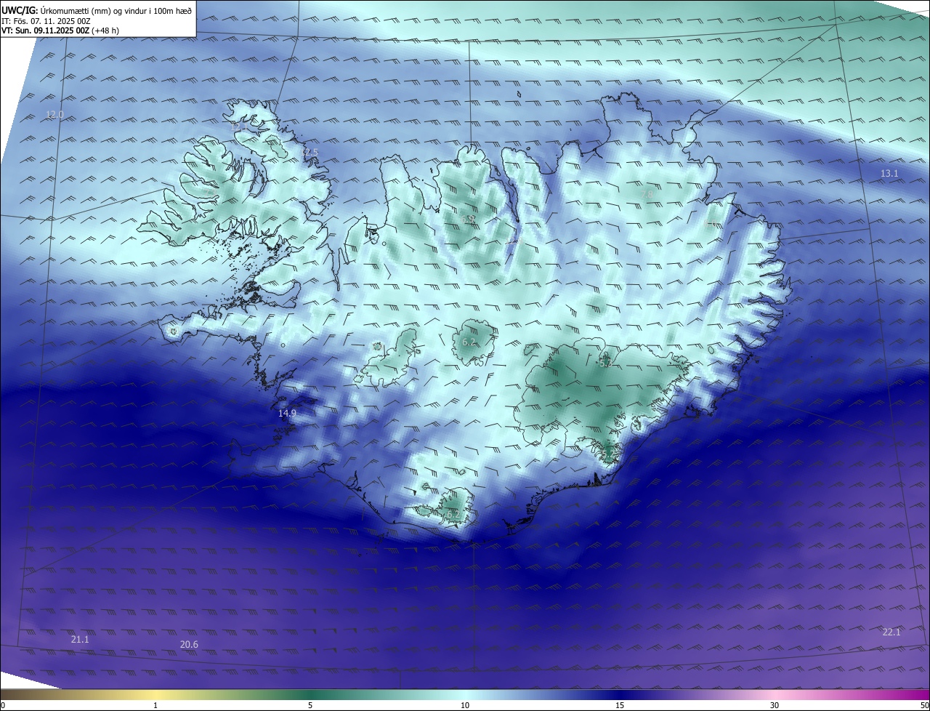Click the colorbar tick label 30
The width and height of the screenshot is (930, 711).
point(775,705)
